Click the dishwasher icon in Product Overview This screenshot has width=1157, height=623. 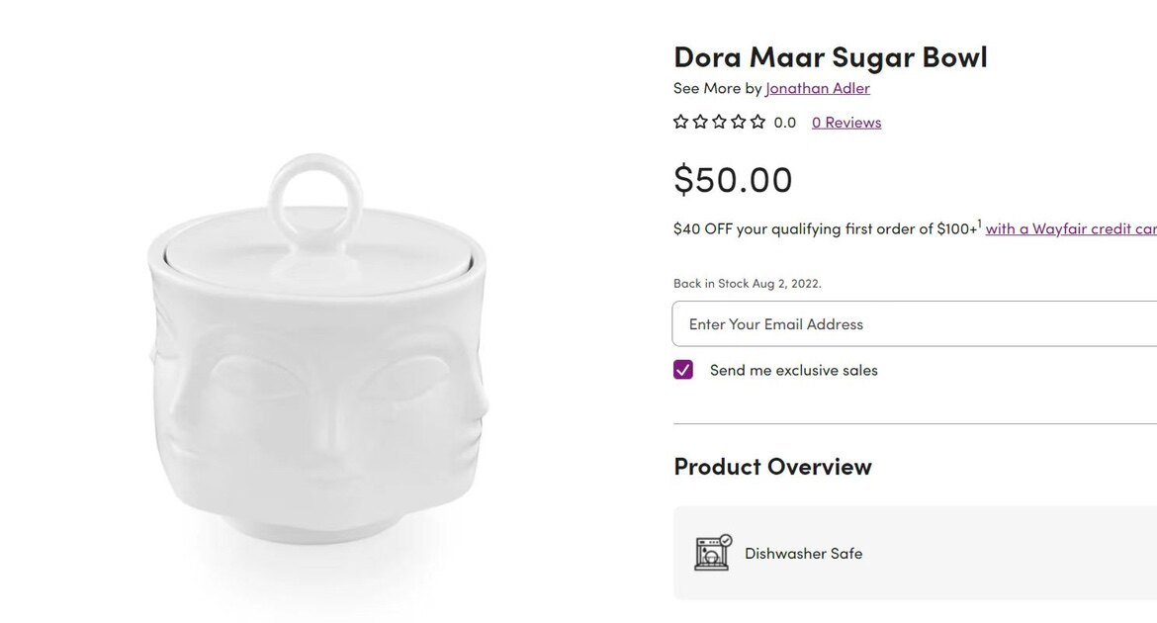[712, 553]
